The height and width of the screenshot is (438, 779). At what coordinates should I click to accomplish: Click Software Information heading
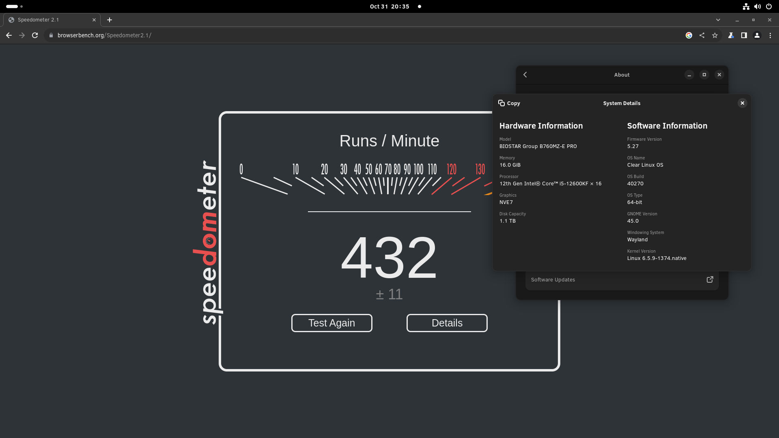click(667, 126)
